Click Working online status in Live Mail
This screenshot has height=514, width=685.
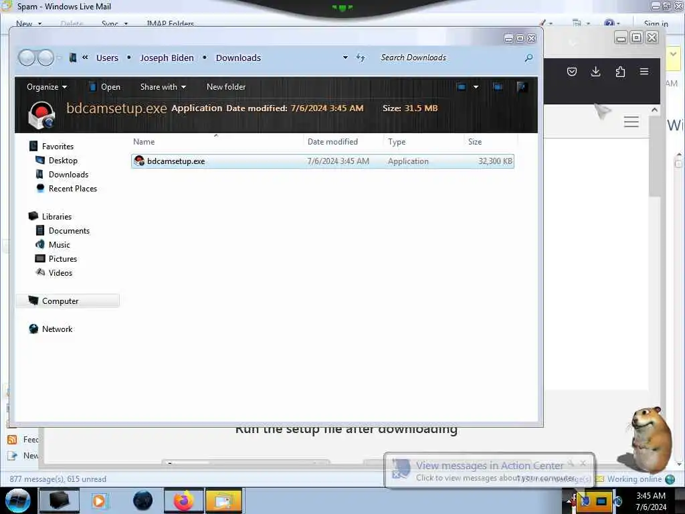[634, 479]
